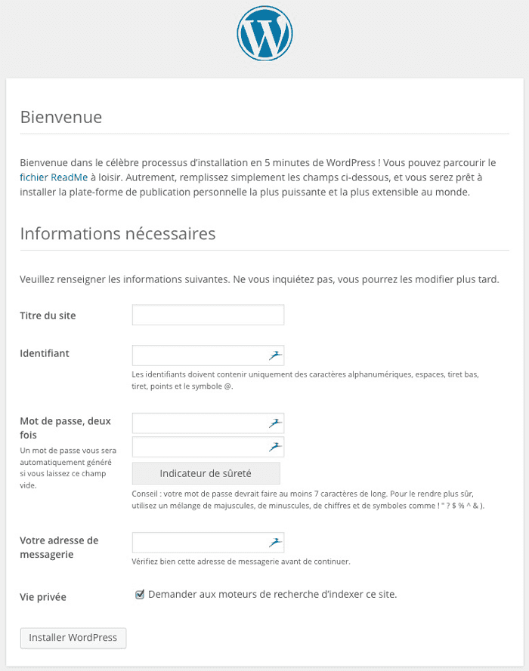Click the Indicateur de sûreté strength bar
Image resolution: width=529 pixels, height=671 pixels.
(x=206, y=473)
